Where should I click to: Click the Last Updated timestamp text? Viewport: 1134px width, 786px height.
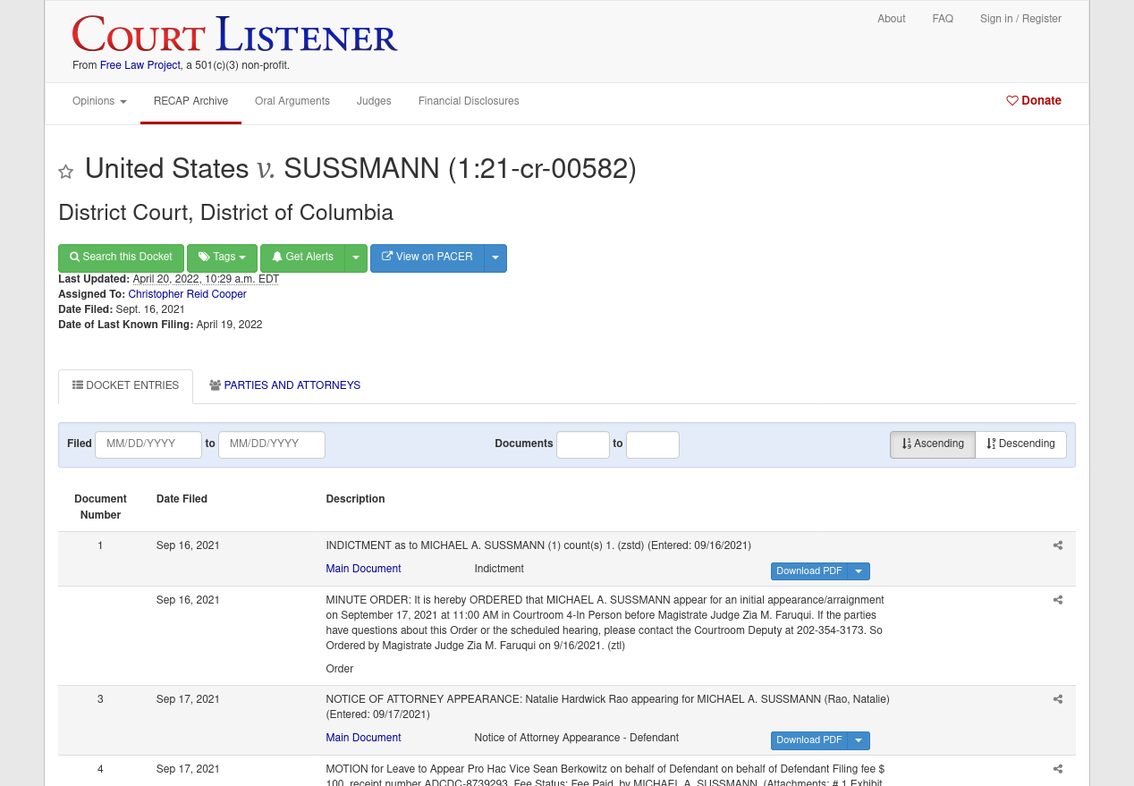pos(206,279)
